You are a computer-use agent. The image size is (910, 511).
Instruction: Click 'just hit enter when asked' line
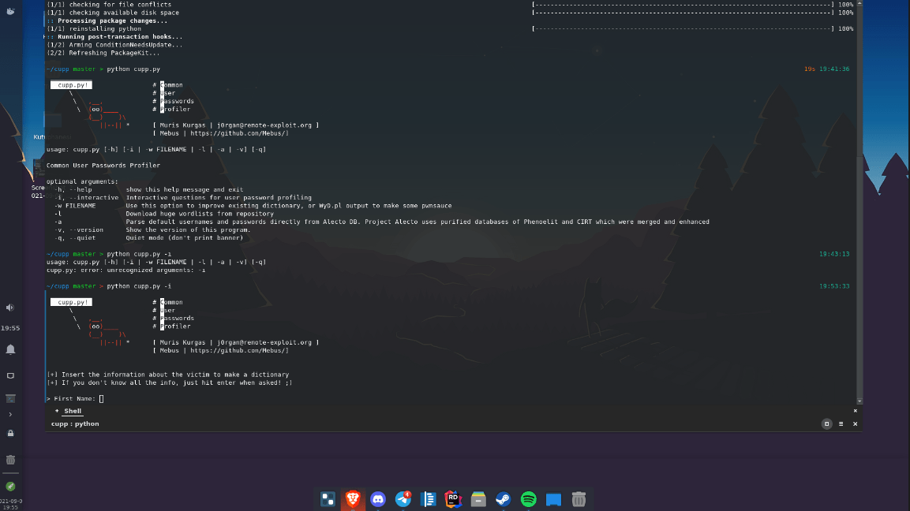[x=170, y=382]
